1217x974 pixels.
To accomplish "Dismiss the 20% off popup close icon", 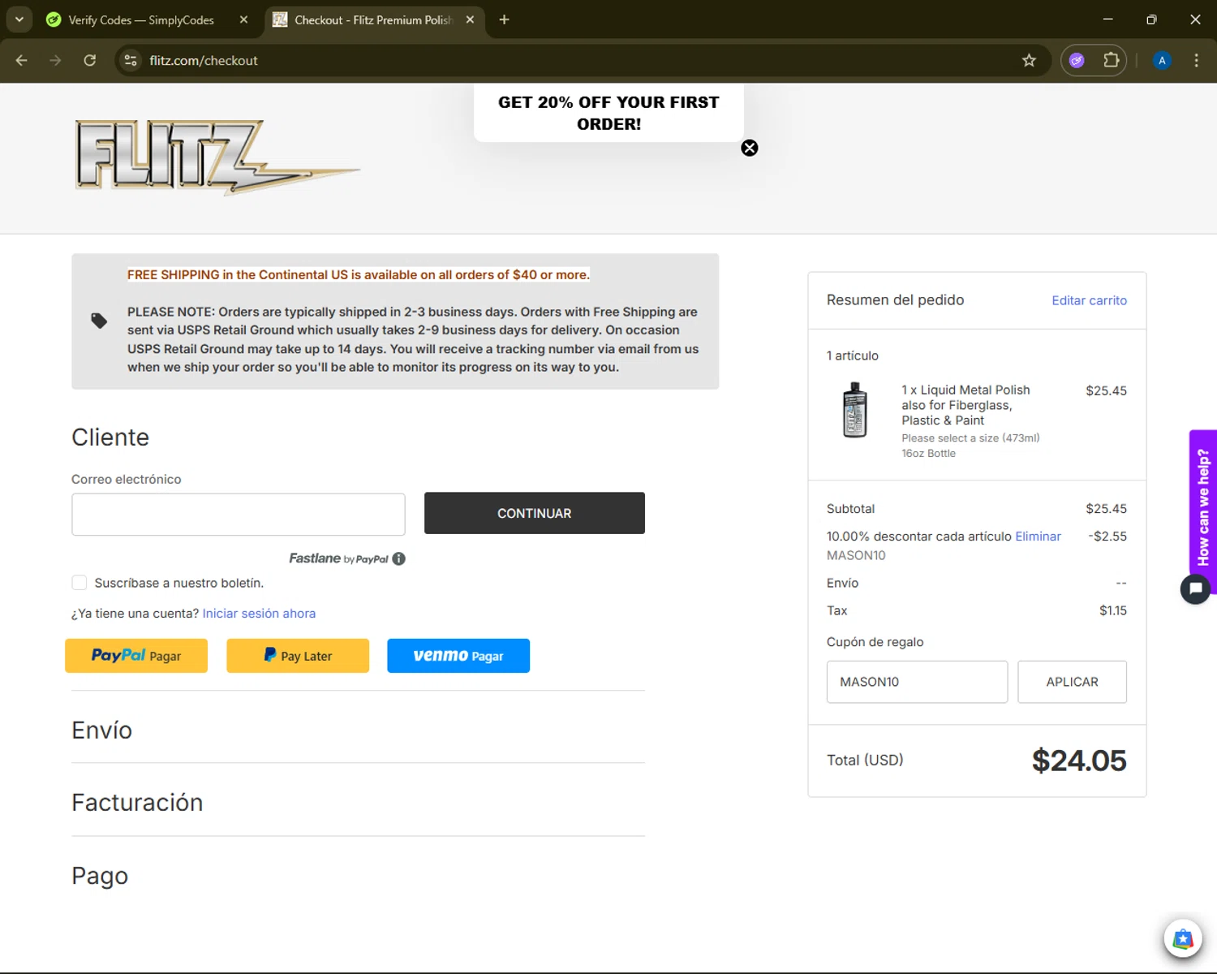I will click(750, 148).
